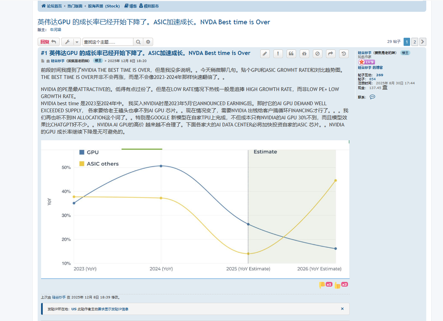The width and height of the screenshot is (443, 321).
Task: Click the thumbs-down x1 reaction
Action: coord(326,285)
